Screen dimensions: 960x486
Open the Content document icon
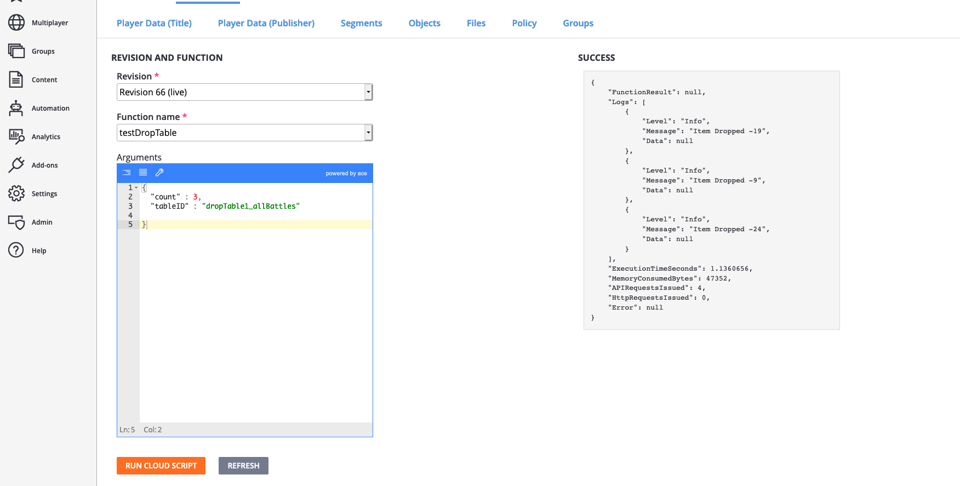pyautogui.click(x=16, y=79)
